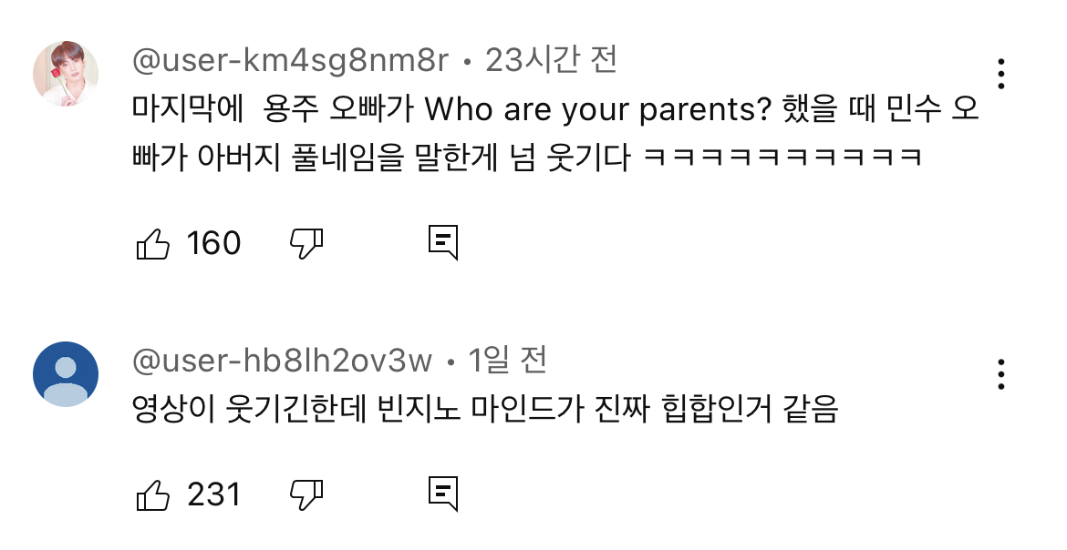Like the comment by @user-hb8lh2ov3w
Image resolution: width=1067 pixels, height=550 pixels.
(153, 494)
